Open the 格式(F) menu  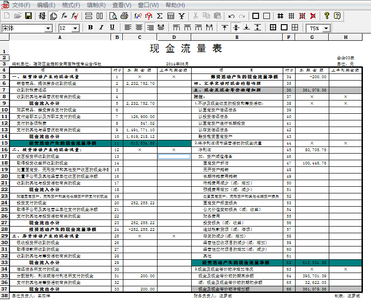pos(71,5)
